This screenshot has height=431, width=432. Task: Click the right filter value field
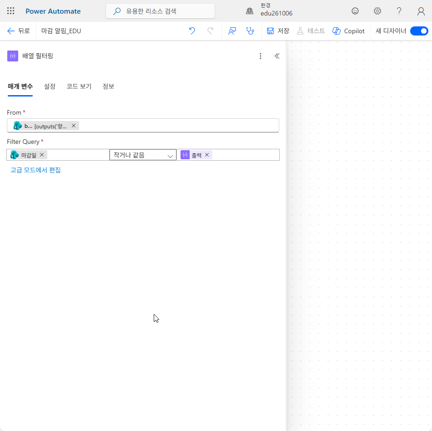pyautogui.click(x=228, y=155)
